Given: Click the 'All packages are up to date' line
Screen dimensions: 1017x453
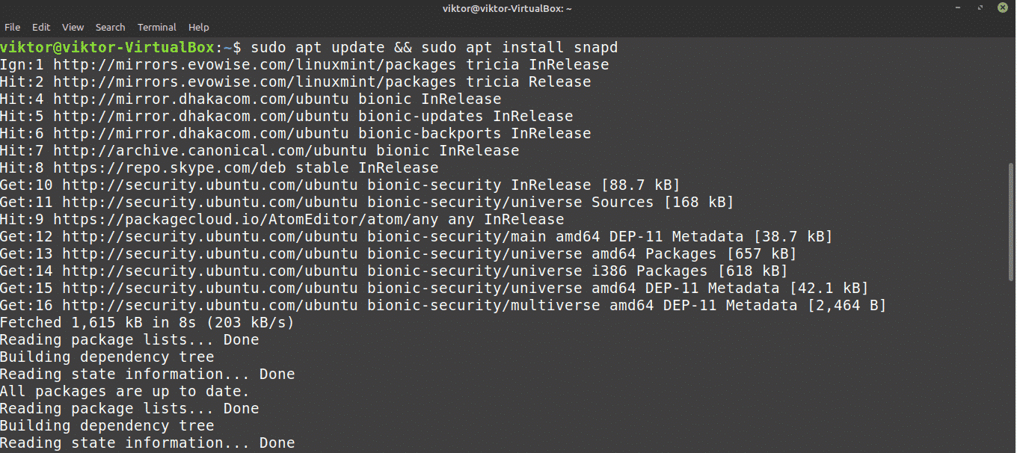Looking at the screenshot, I should coord(124,391).
